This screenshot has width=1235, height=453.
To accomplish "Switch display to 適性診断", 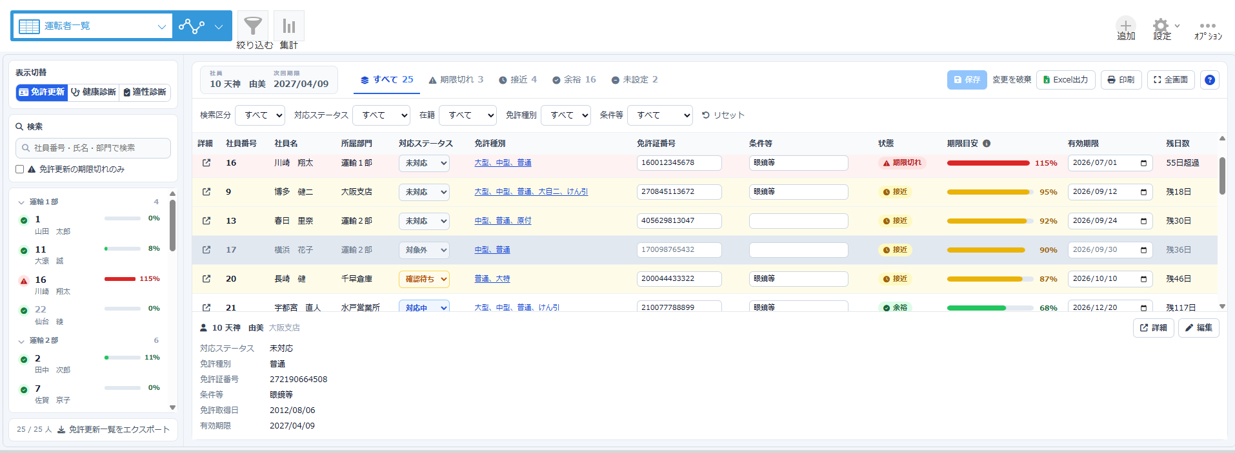I will click(x=145, y=92).
